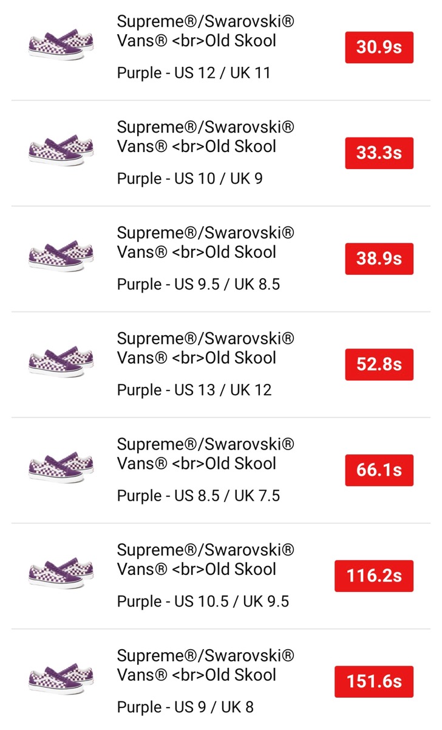The height and width of the screenshot is (730, 442).
Task: Tap the red 52.8s time badge
Action: click(379, 364)
